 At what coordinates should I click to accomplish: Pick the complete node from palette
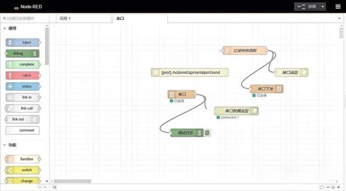pos(23,65)
